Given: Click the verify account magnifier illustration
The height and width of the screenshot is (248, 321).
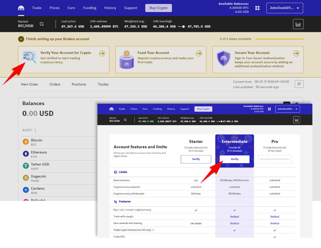Looking at the screenshot, I should point(29,57).
